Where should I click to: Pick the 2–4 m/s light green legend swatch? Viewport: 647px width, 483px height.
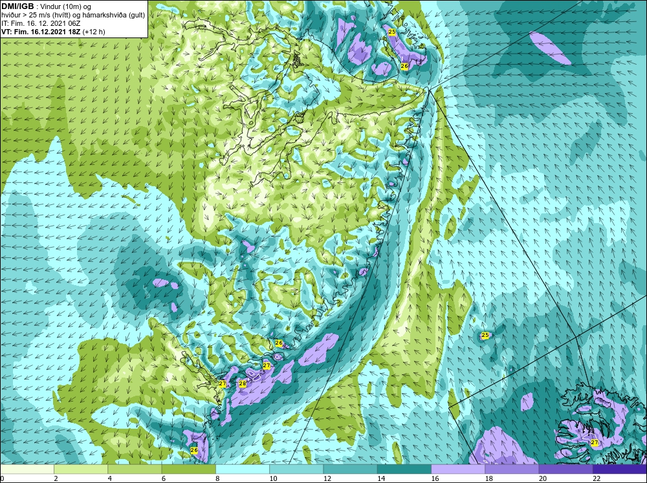coord(81,469)
